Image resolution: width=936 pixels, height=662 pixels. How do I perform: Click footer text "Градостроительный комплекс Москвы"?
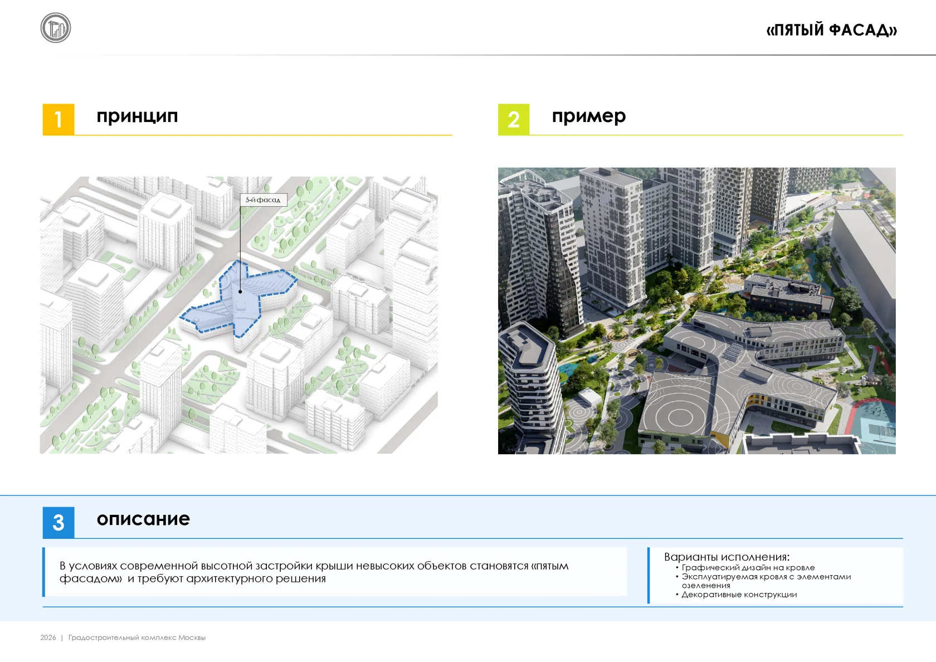(137, 637)
